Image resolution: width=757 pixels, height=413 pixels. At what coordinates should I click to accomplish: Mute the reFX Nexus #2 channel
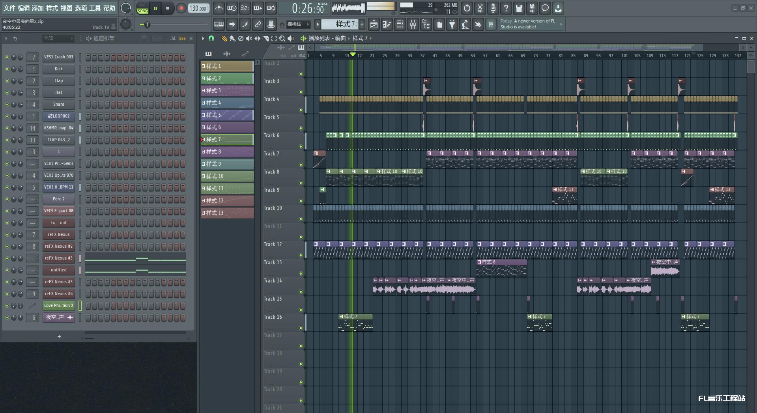(7, 246)
